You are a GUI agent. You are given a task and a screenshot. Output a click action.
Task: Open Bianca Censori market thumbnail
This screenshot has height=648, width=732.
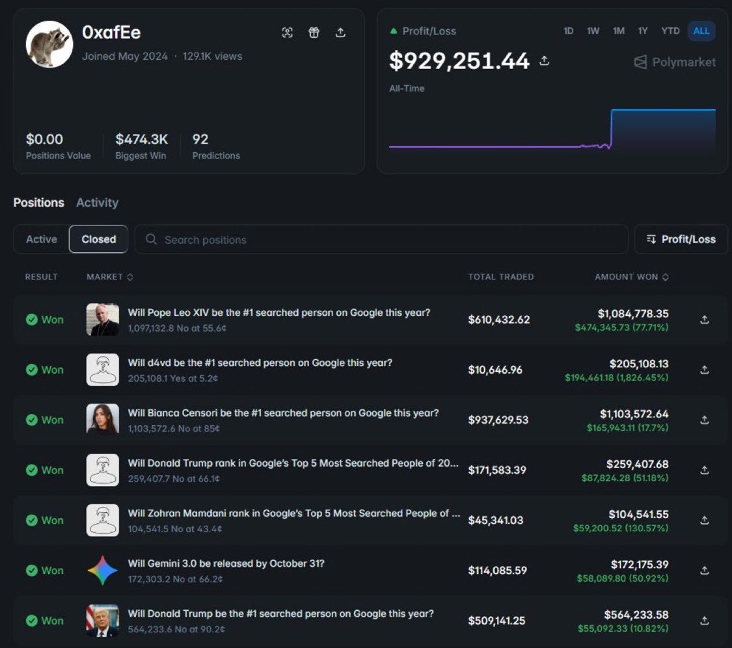pyautogui.click(x=103, y=420)
